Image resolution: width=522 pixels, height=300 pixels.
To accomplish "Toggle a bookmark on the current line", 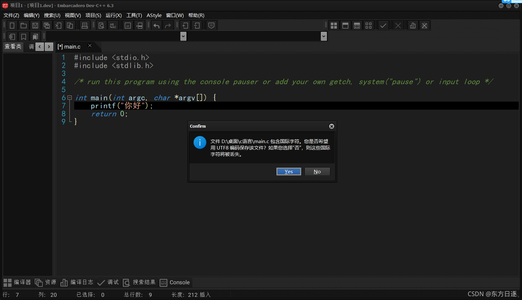I will click(23, 36).
